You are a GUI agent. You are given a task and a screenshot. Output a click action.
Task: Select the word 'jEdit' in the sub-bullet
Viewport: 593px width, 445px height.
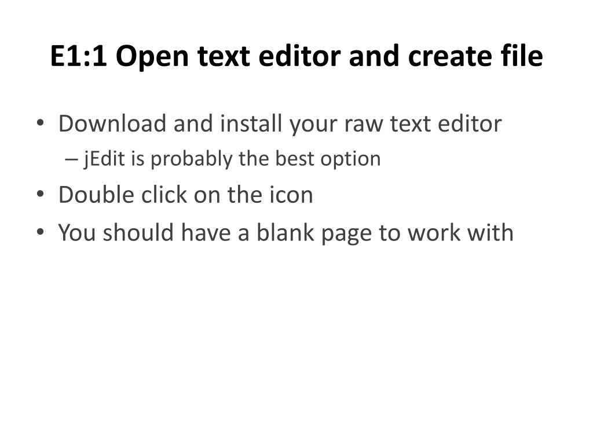coord(104,159)
